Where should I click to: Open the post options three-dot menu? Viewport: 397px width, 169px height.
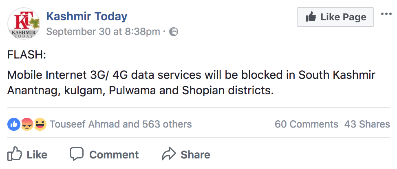click(x=386, y=15)
